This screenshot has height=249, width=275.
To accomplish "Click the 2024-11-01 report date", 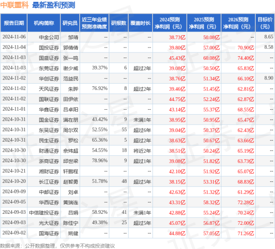I will click(x=14, y=109).
